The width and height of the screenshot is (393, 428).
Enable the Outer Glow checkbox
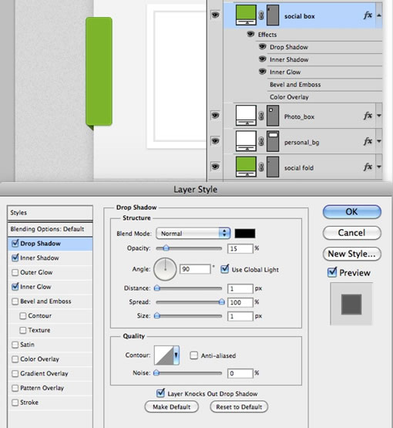point(15,272)
